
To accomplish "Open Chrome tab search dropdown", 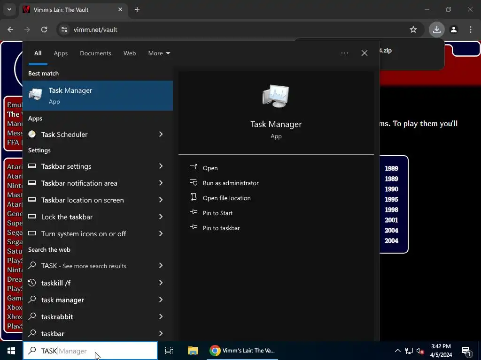I will point(9,9).
